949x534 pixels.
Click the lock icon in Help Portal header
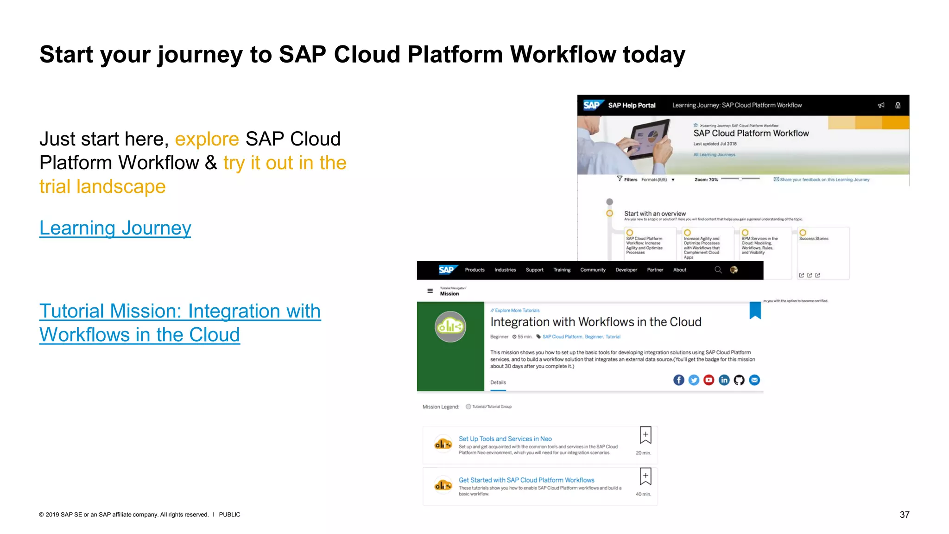pyautogui.click(x=898, y=105)
